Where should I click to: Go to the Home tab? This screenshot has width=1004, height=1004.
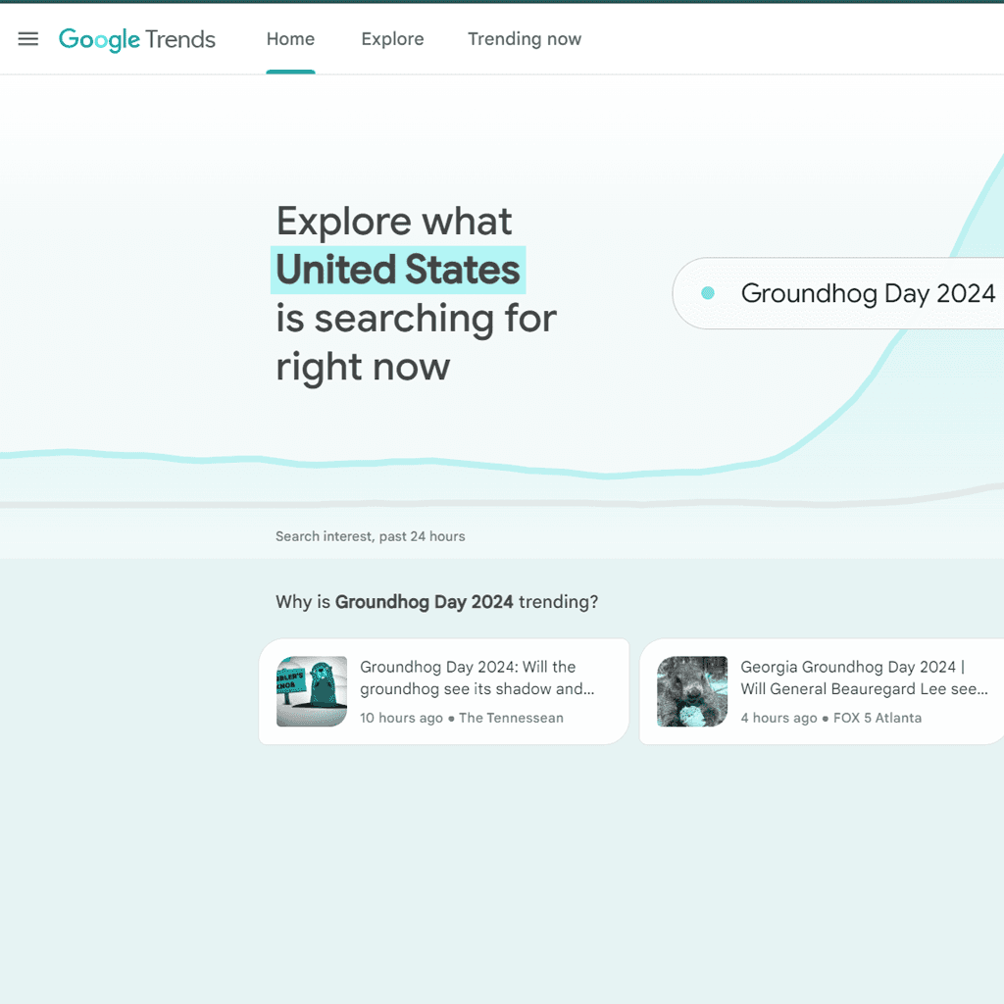(x=290, y=39)
